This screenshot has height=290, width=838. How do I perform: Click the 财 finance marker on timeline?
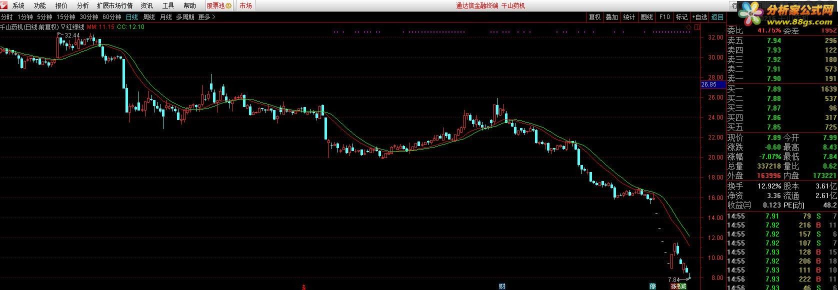pyautogui.click(x=502, y=286)
